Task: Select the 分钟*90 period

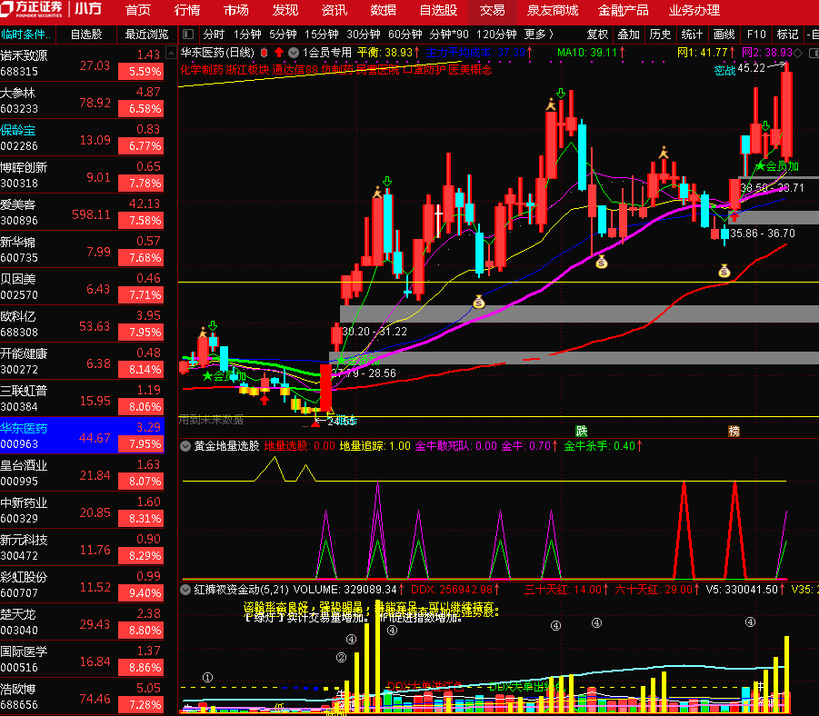Action: click(x=449, y=35)
